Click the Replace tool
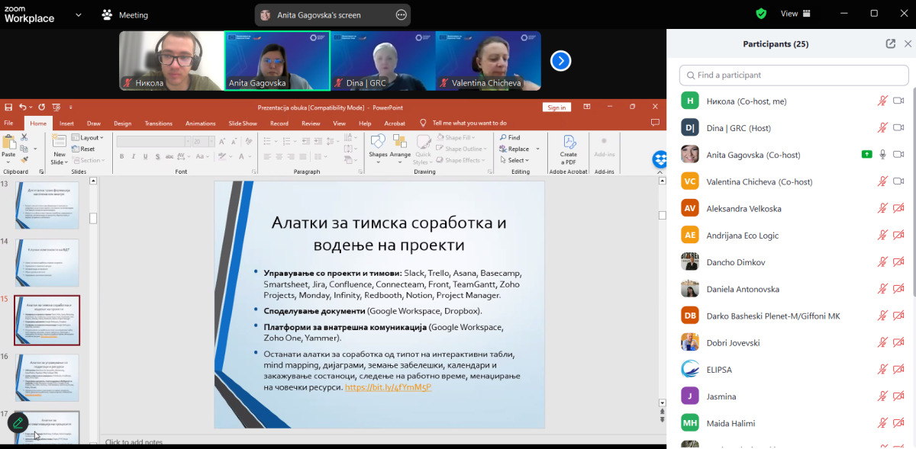Viewport: 916px width, 449px height. coord(514,149)
